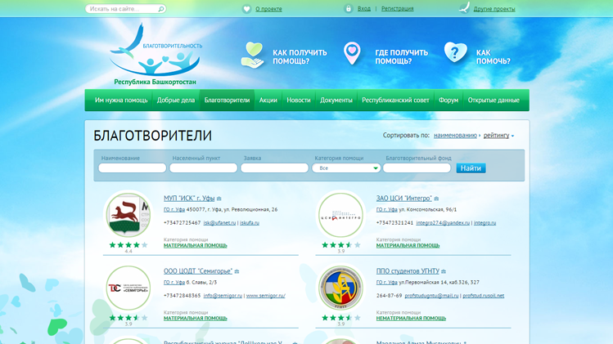Image resolution: width=613 pixels, height=344 pixels.
Task: Open the Документы menu item
Action: pyautogui.click(x=336, y=100)
